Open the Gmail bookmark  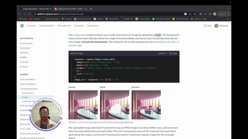click(23, 19)
